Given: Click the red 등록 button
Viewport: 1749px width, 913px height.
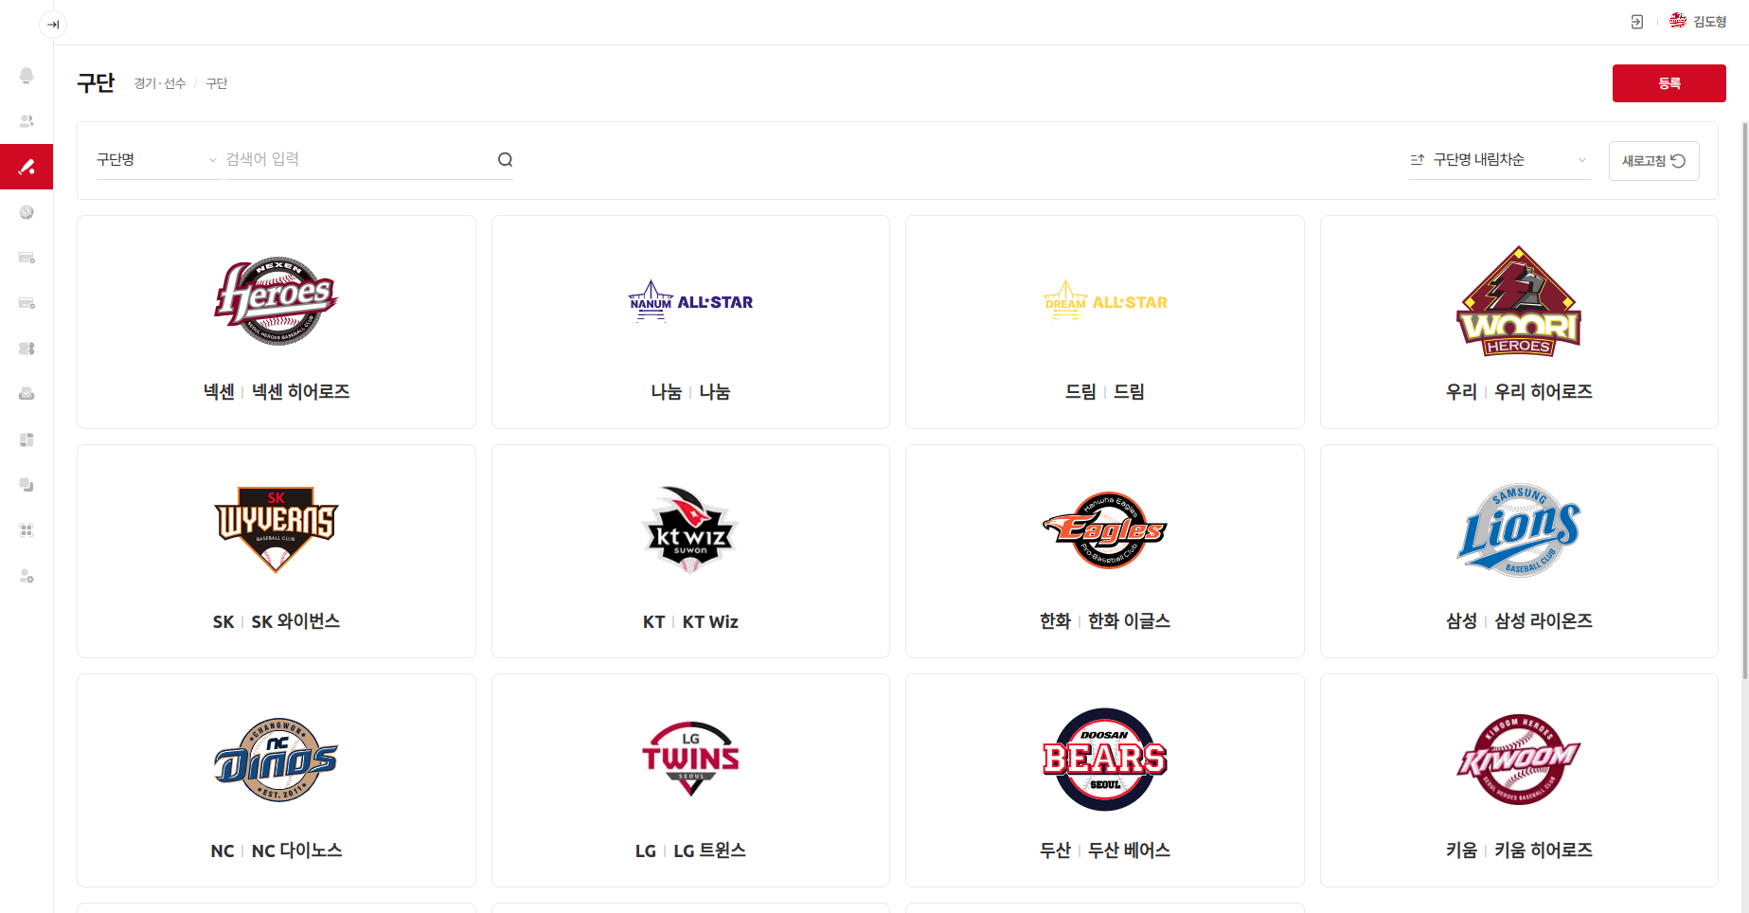Looking at the screenshot, I should 1669,83.
